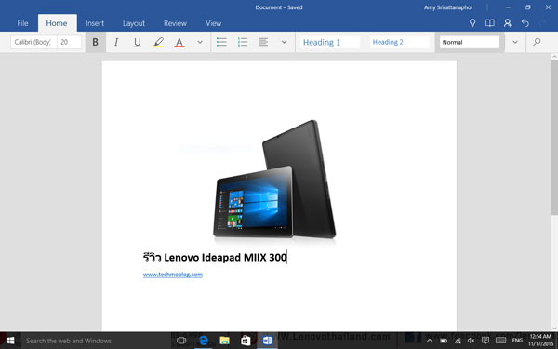Apply yellow text highlight color
The image size is (558, 349).
158,42
